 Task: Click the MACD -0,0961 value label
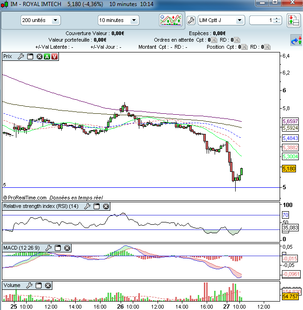(x=291, y=274)
